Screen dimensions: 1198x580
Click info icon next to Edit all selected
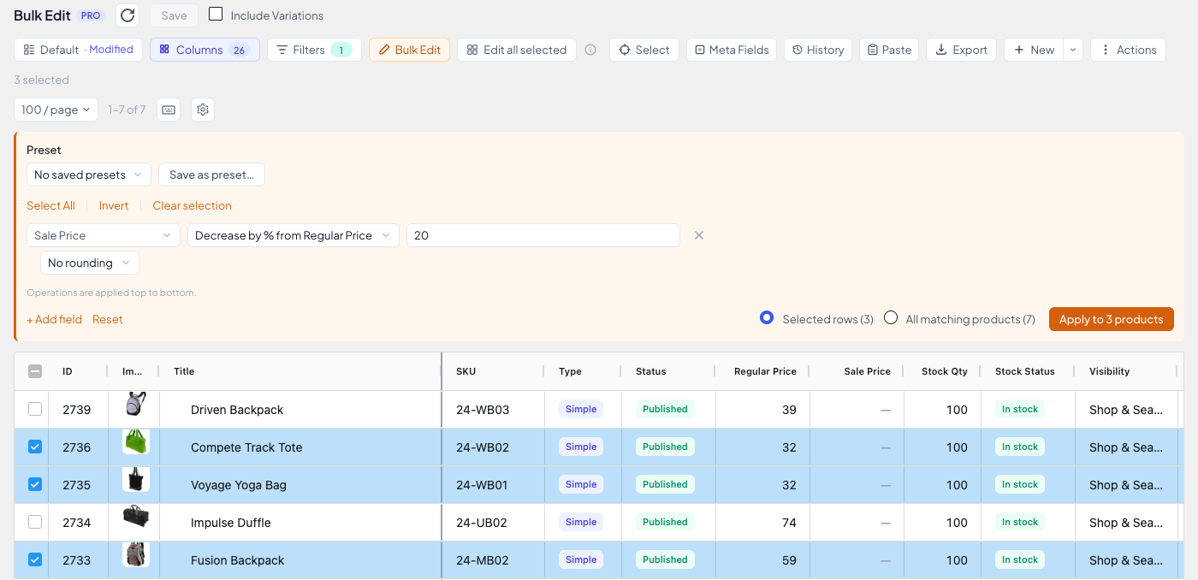coord(590,50)
